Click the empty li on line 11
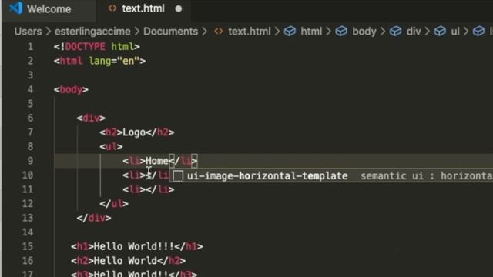Screen dimensions: 493x277 [149, 189]
